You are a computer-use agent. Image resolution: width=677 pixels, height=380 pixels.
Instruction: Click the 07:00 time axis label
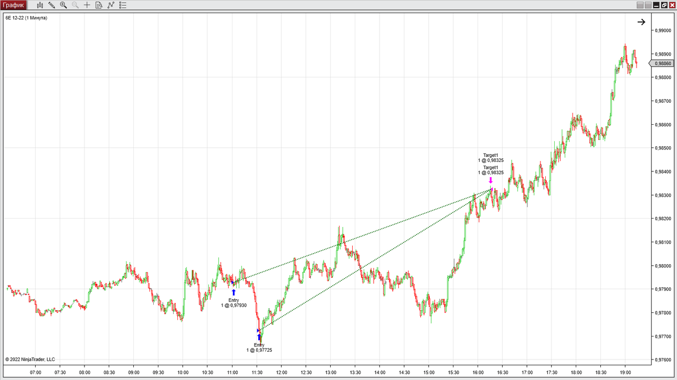click(35, 373)
